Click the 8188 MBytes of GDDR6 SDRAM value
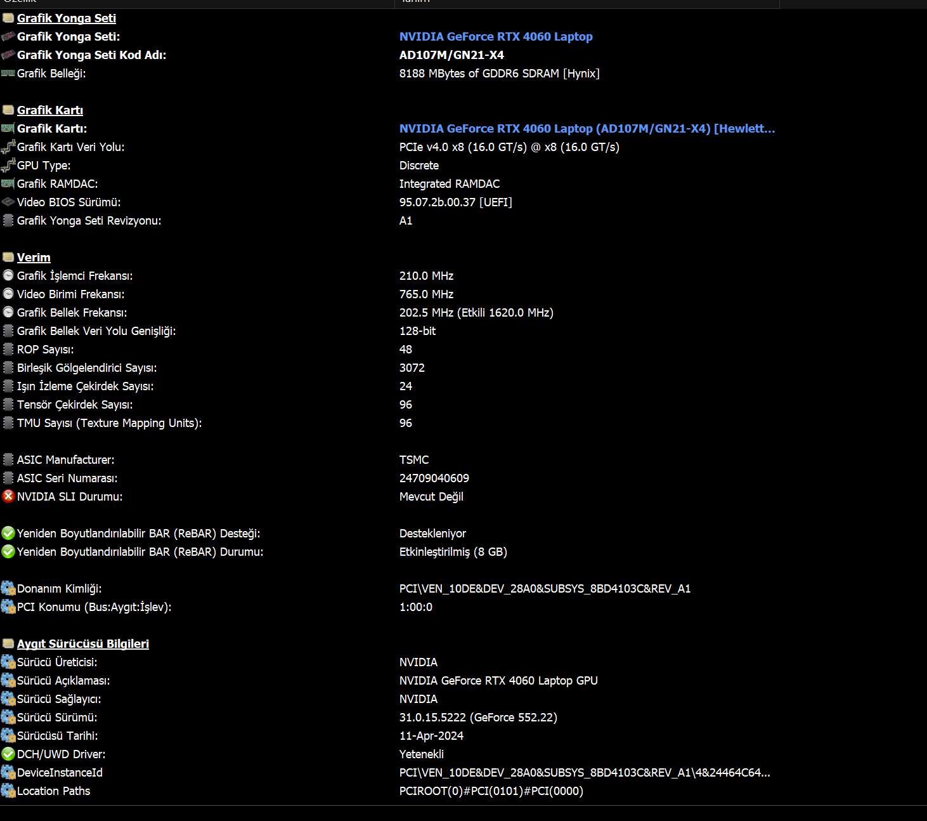Viewport: 927px width, 821px height. click(500, 74)
